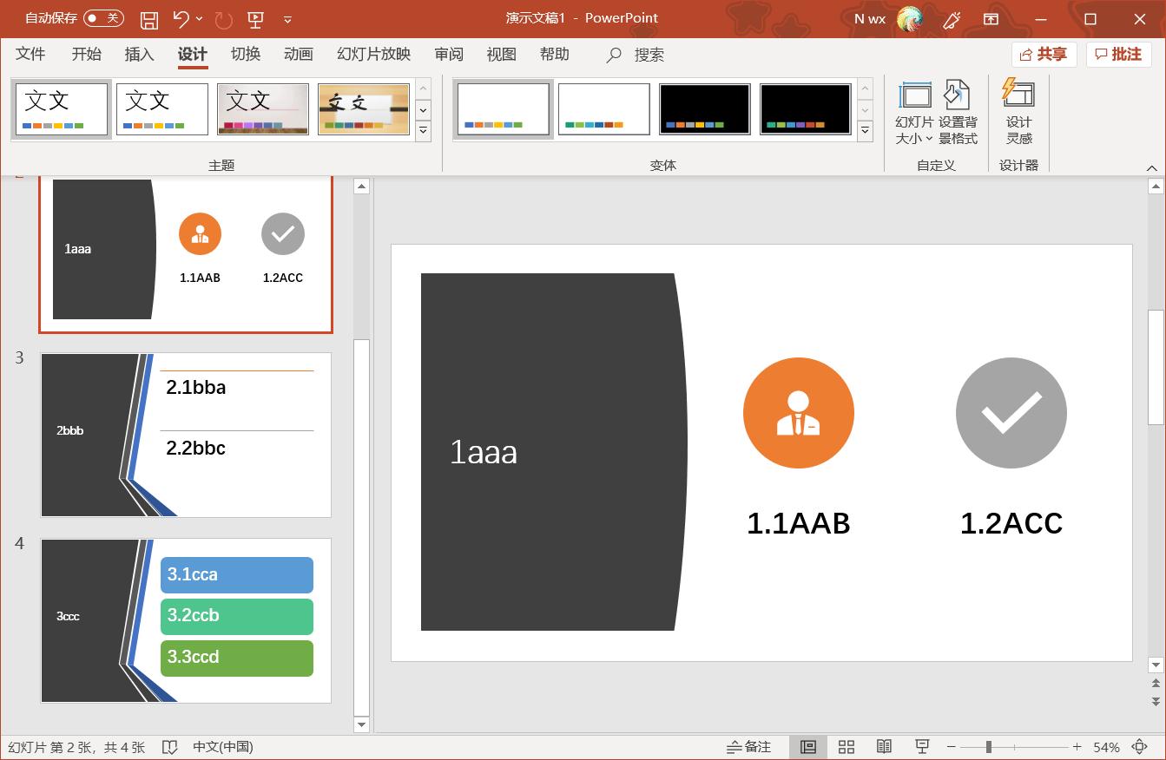1166x760 pixels.
Task: Expand the Variants (变体) gallery
Action: point(865,131)
